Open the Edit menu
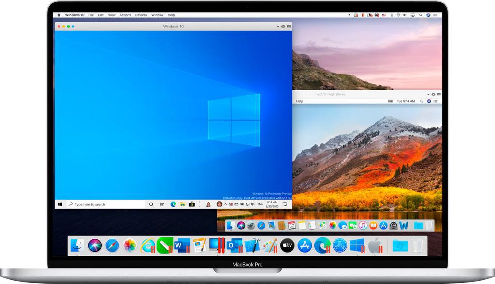The image size is (495, 284). pyautogui.click(x=101, y=15)
